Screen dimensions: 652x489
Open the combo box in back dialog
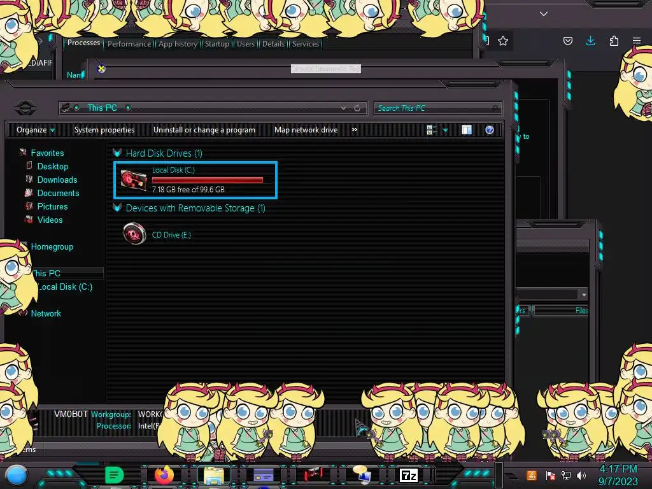tap(584, 295)
